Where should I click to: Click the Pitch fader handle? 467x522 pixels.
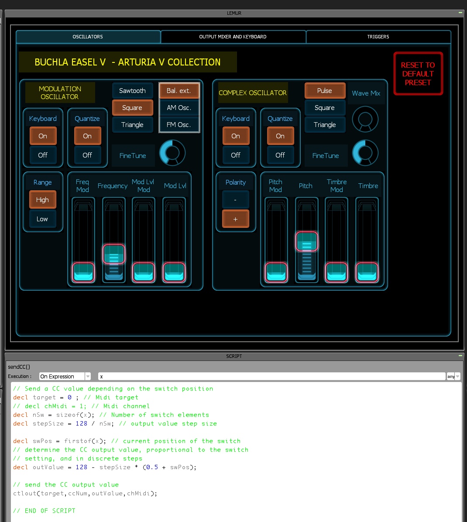coord(306,241)
